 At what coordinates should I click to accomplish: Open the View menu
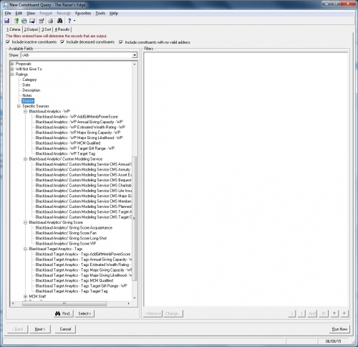tap(31, 13)
